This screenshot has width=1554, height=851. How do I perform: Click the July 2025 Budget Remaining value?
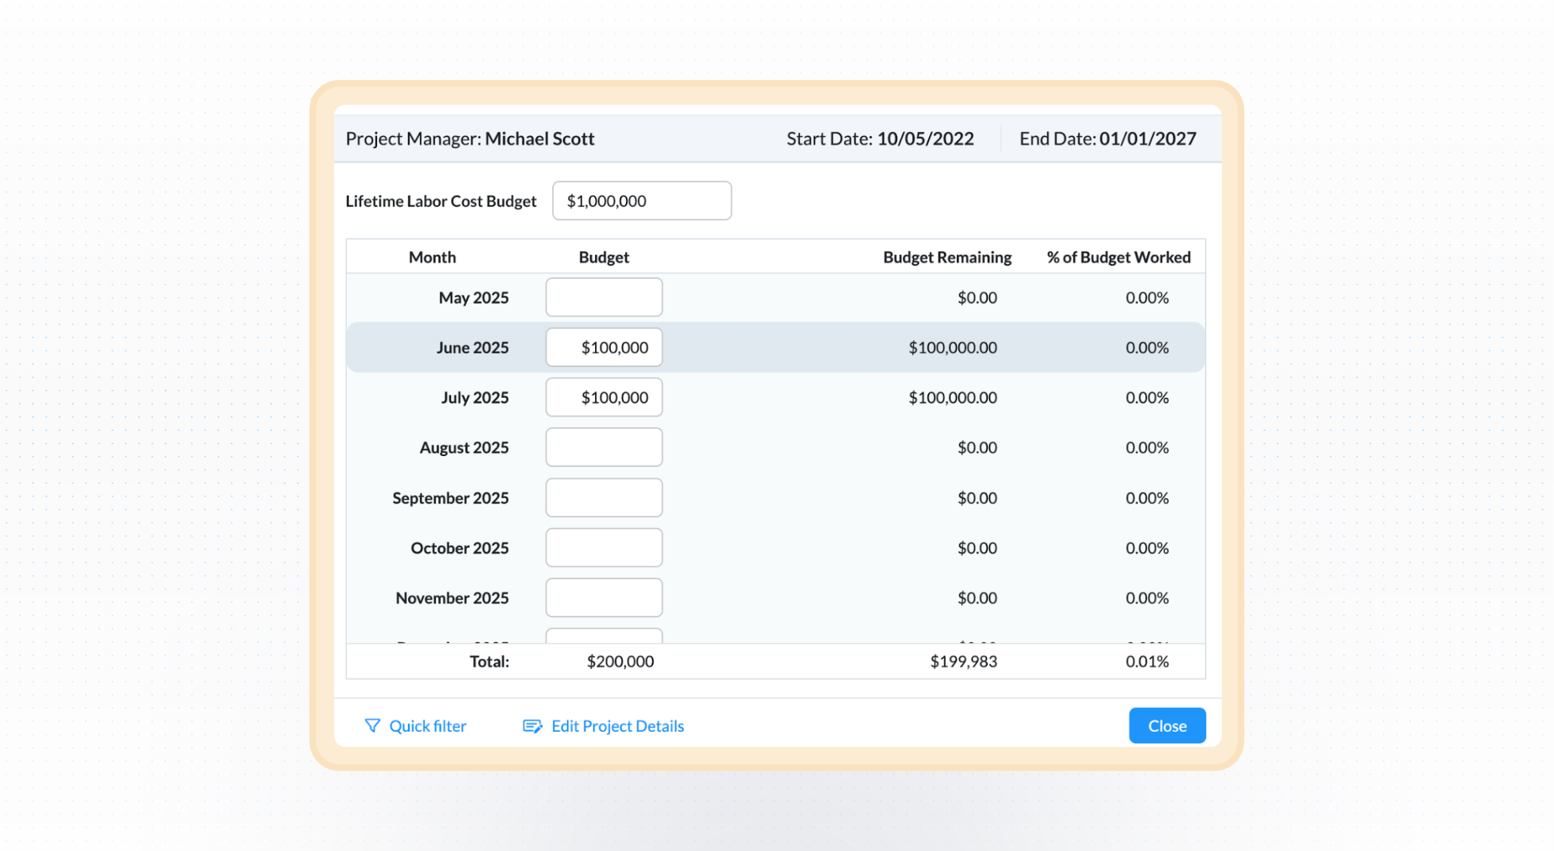pyautogui.click(x=952, y=397)
